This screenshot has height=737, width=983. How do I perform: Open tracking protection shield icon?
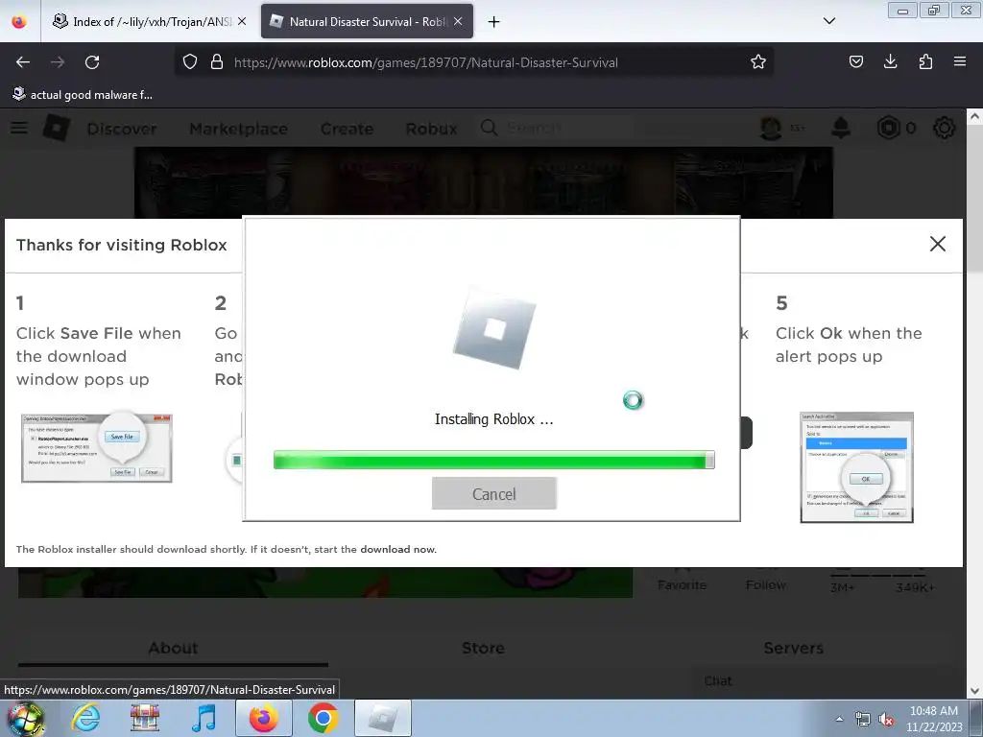[190, 62]
